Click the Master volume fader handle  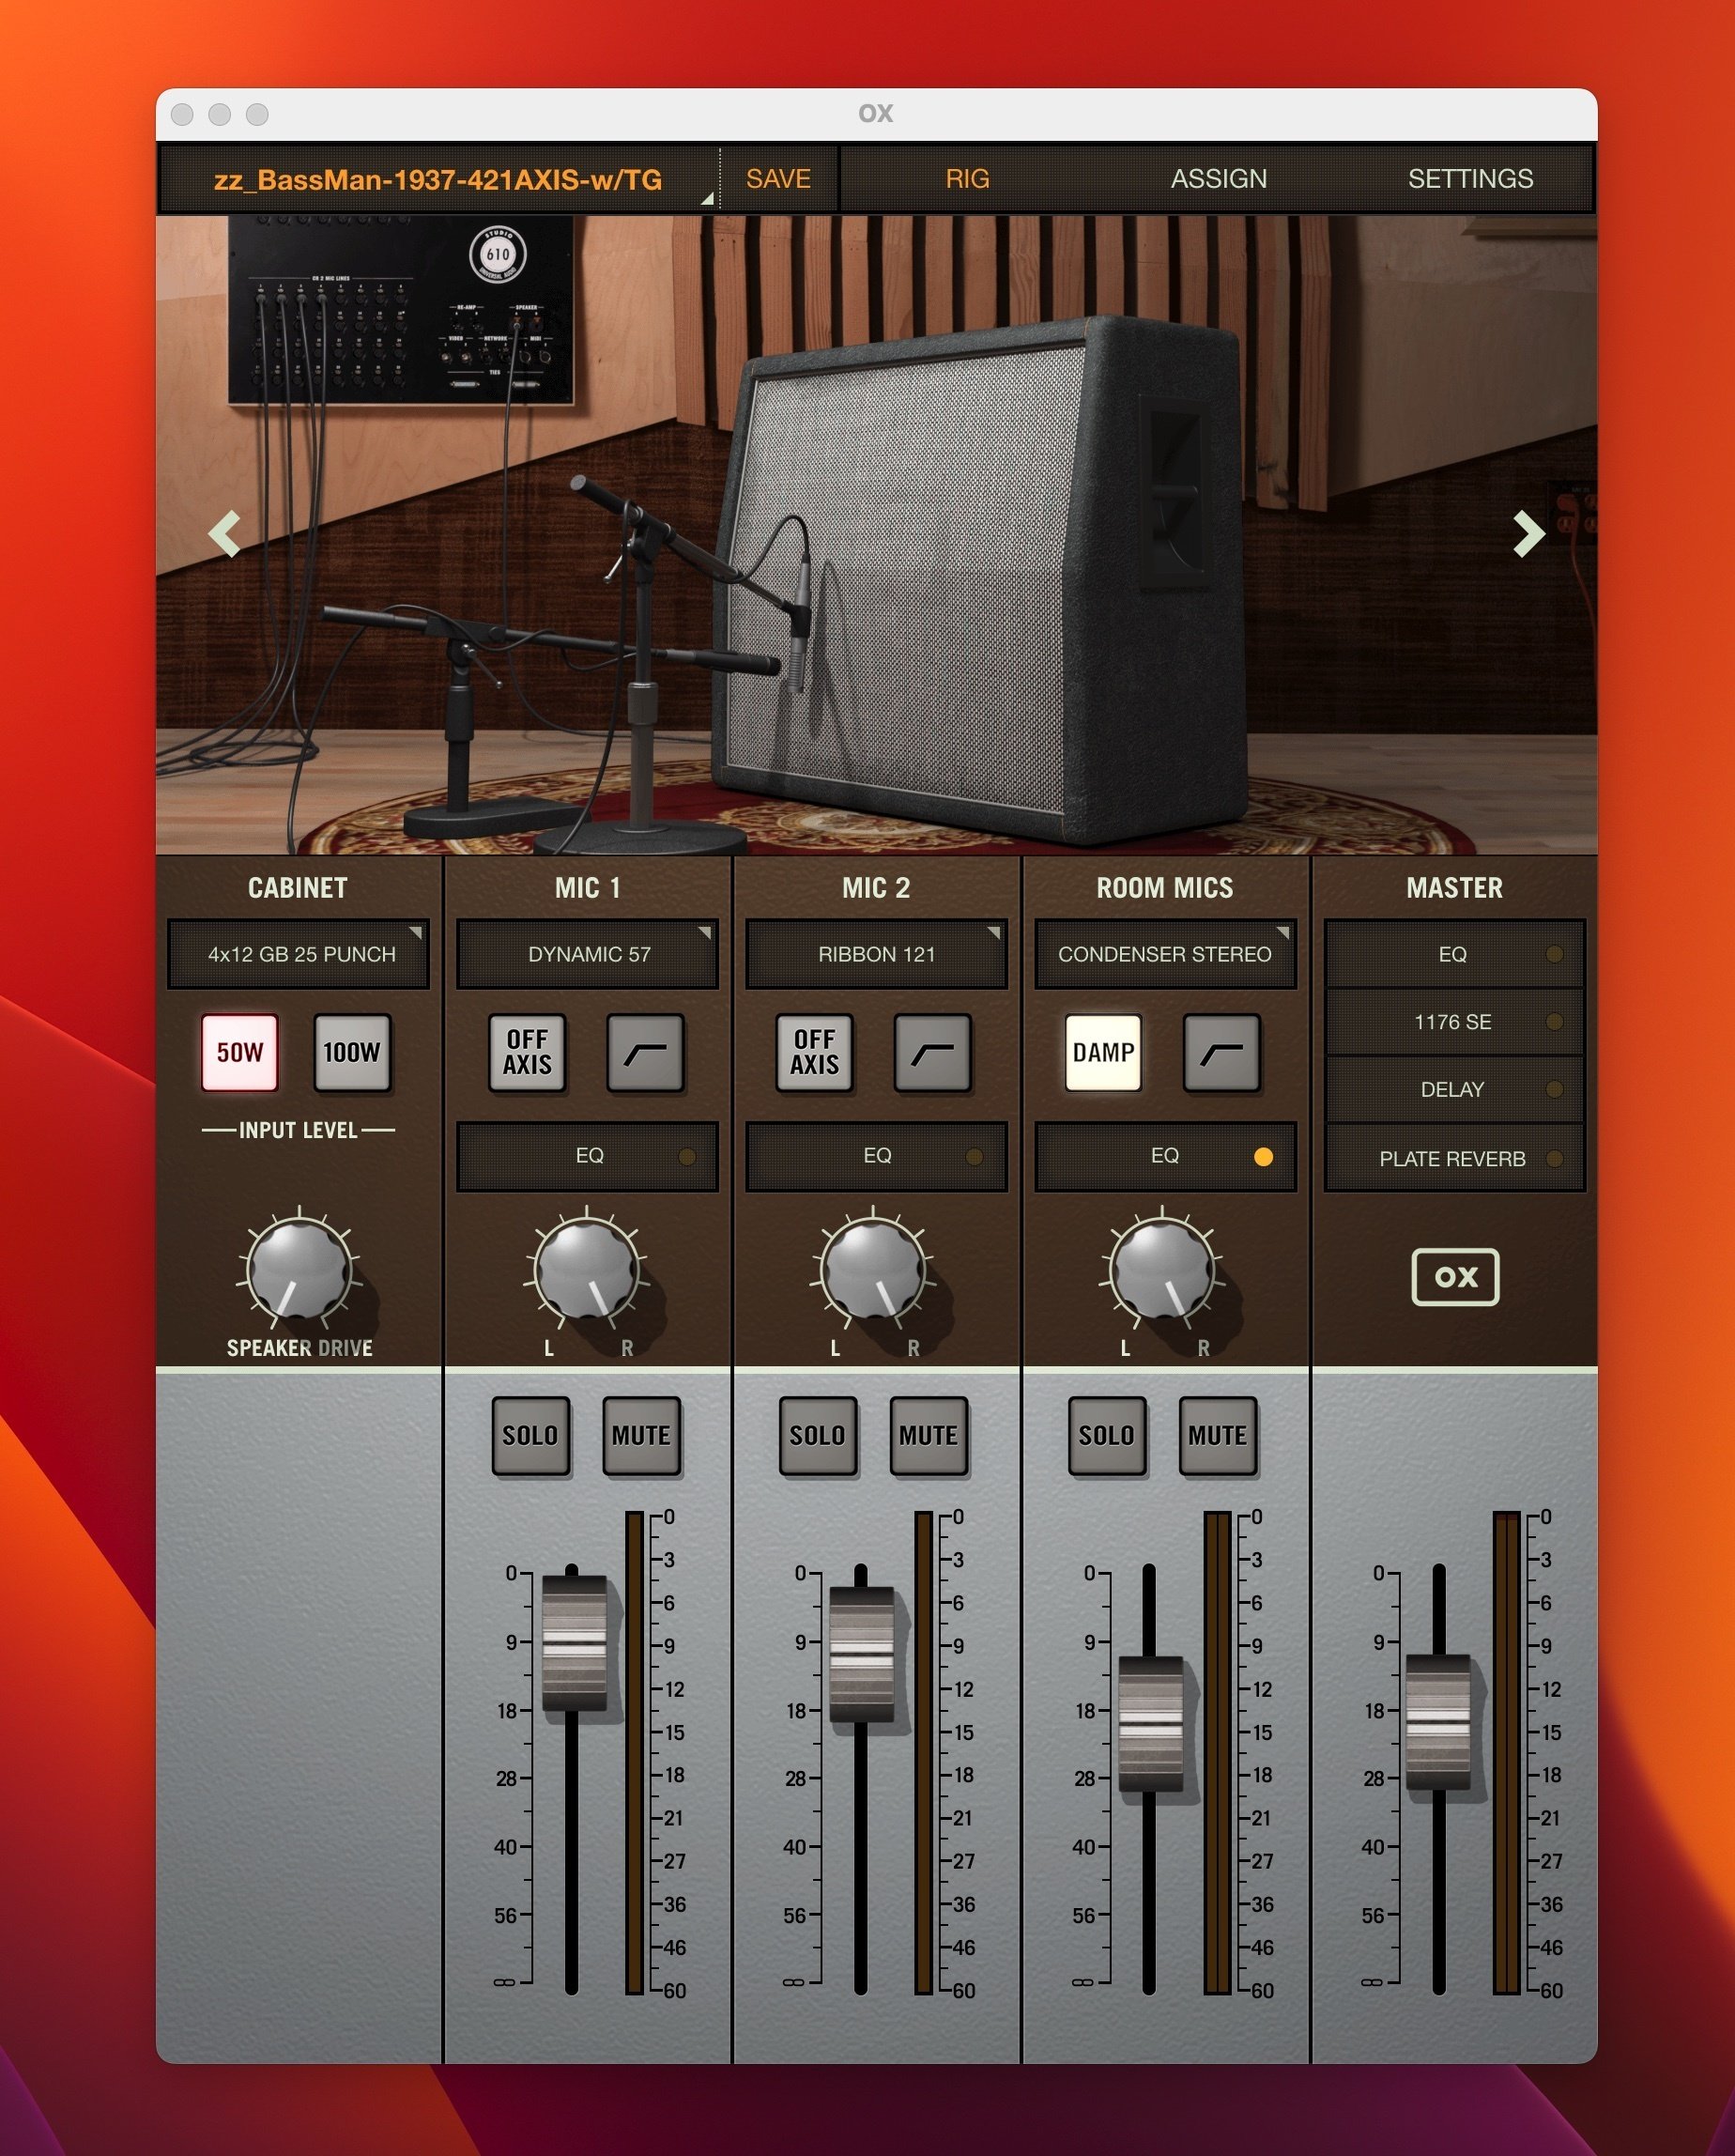[1438, 1721]
